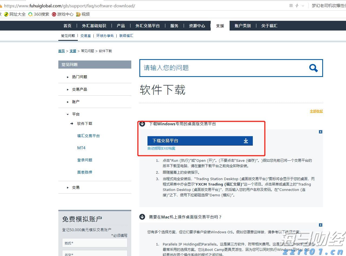
Task: Close the Windows download box via its X
Action: [x=320, y=132]
